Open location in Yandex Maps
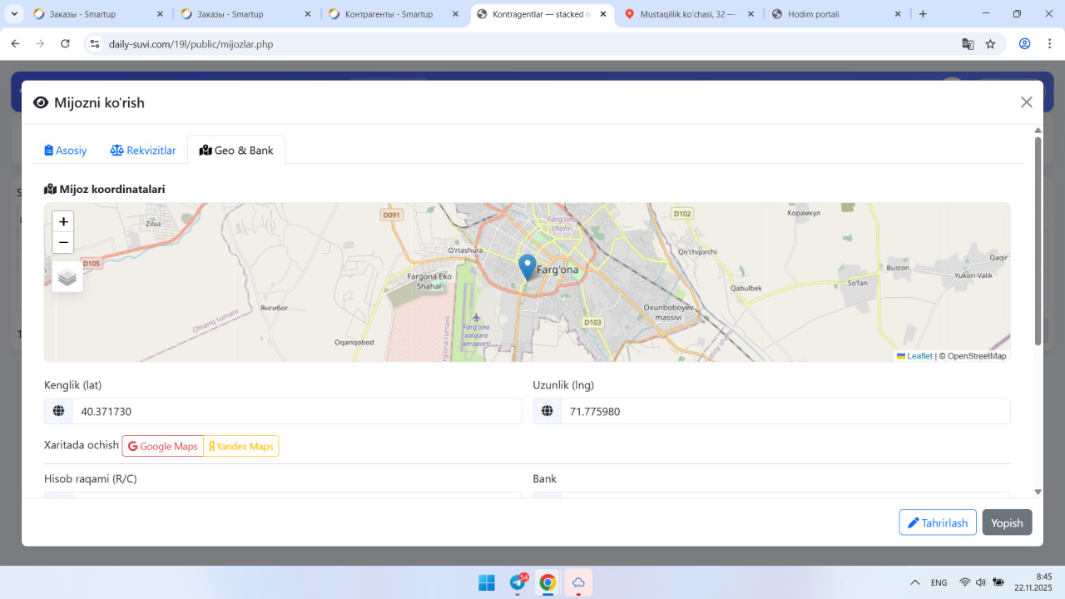Screen dimensions: 1065x599 click(241, 446)
